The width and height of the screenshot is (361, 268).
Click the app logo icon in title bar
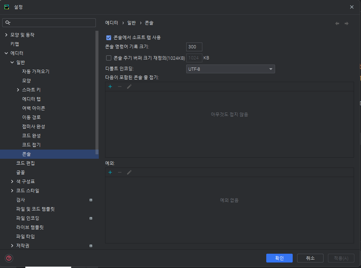[7, 7]
